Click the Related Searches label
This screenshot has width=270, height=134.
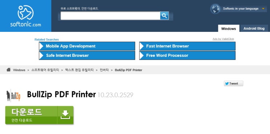[x=47, y=39]
